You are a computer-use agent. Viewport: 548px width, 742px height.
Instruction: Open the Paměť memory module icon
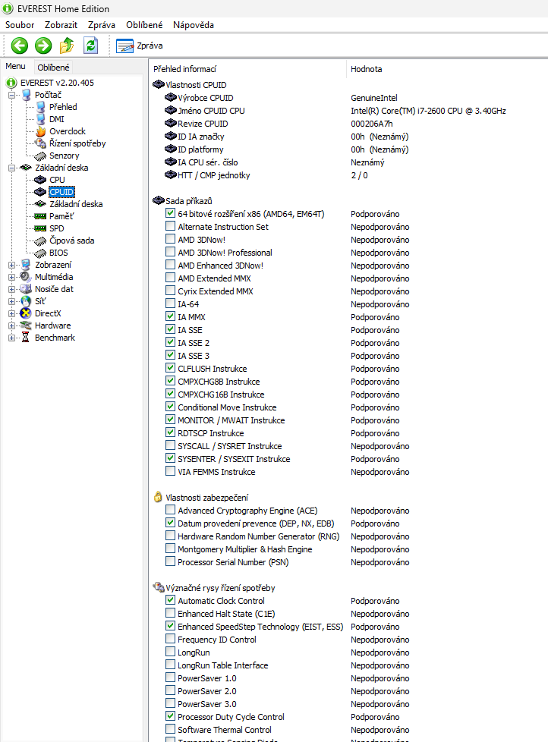(x=41, y=216)
